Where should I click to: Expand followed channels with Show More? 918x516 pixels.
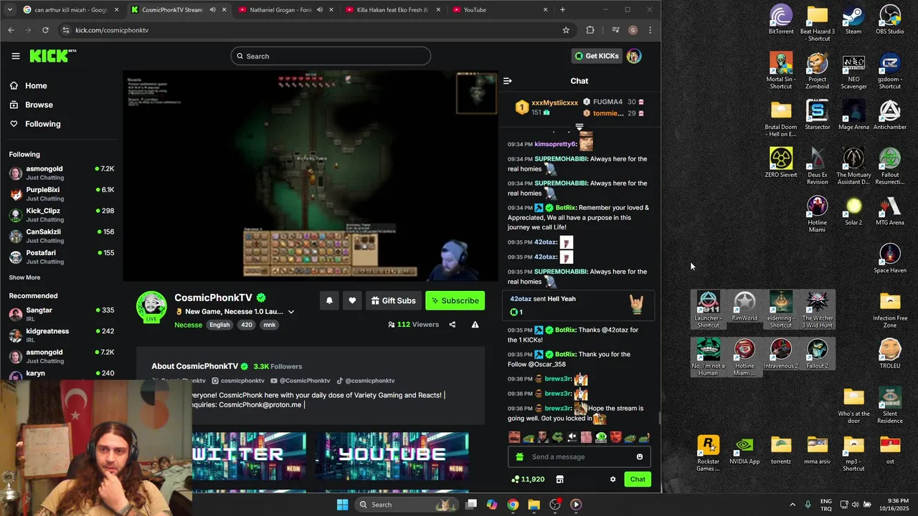coord(24,277)
